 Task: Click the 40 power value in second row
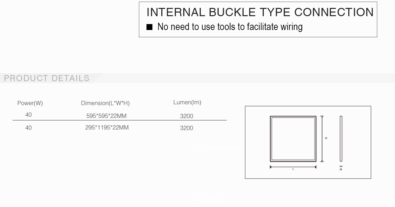click(29, 128)
